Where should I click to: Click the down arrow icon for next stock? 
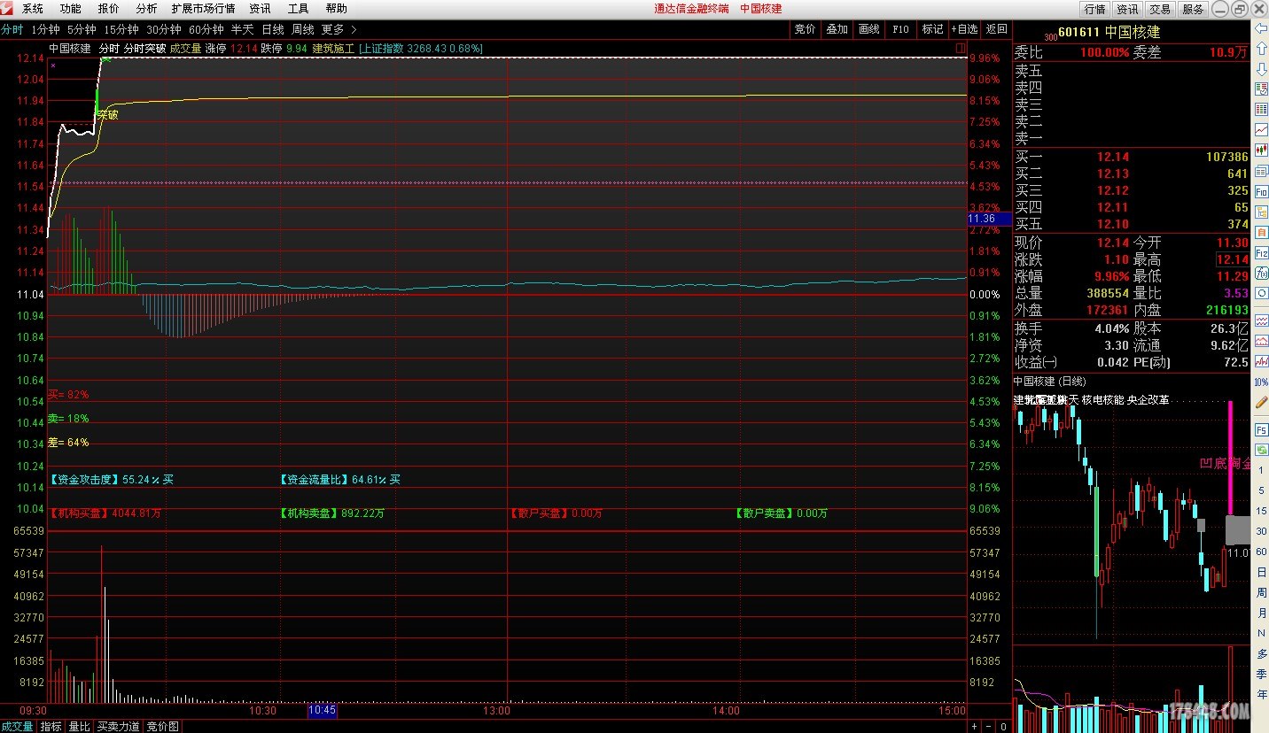point(1262,69)
